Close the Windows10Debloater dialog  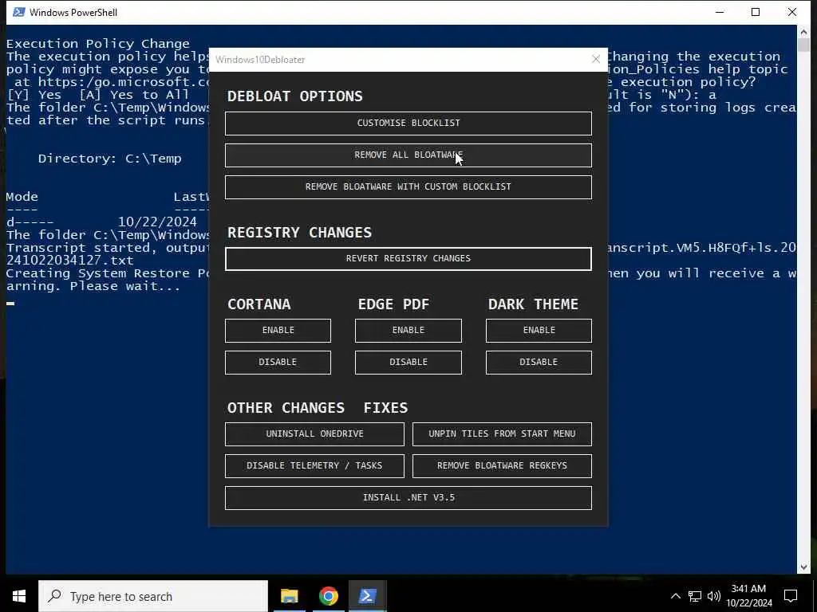596,59
